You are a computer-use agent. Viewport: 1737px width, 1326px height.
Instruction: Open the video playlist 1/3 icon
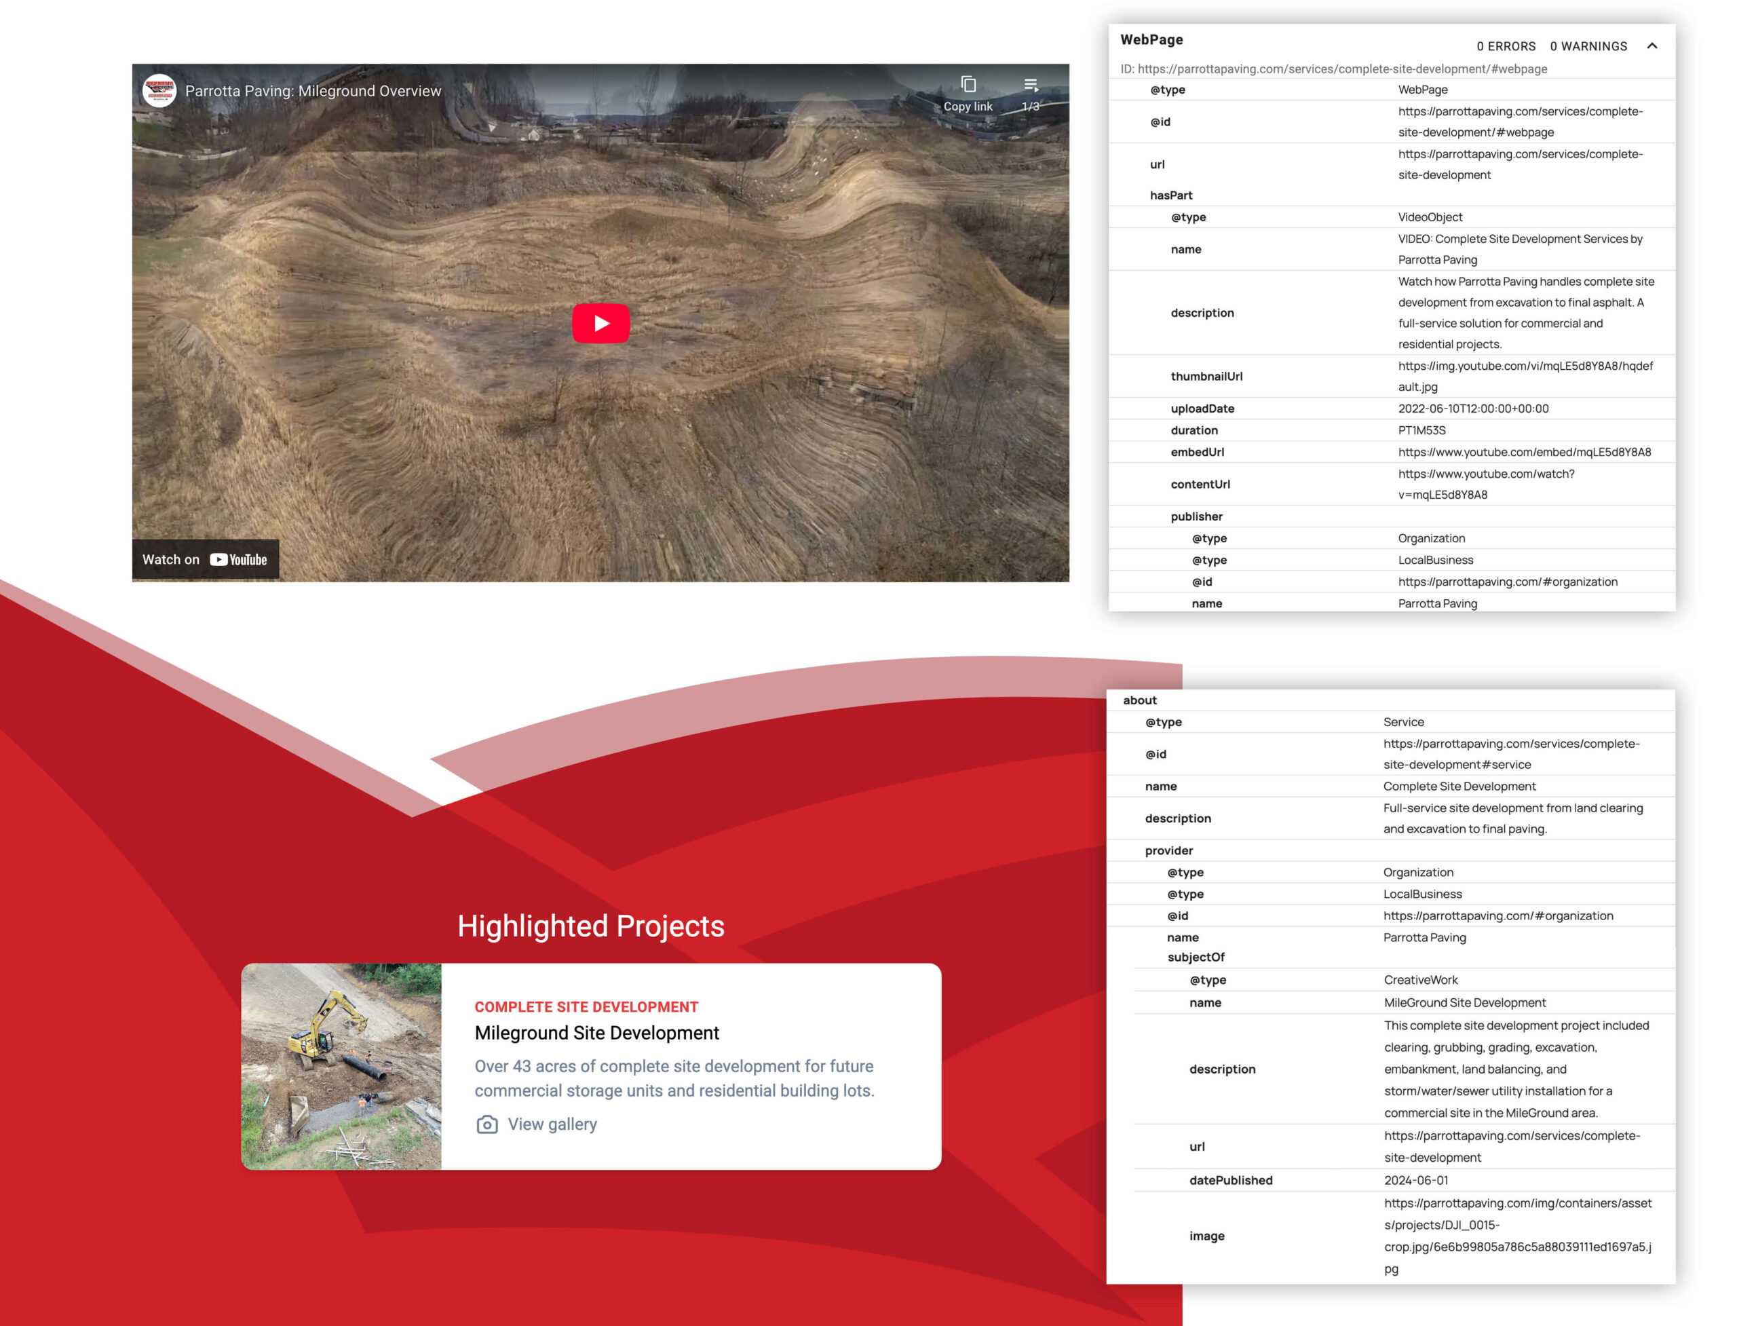pos(1031,84)
